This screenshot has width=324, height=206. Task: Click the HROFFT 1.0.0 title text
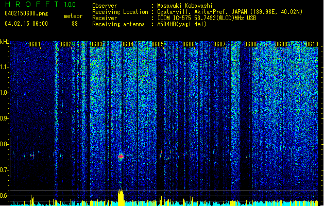(x=41, y=4)
